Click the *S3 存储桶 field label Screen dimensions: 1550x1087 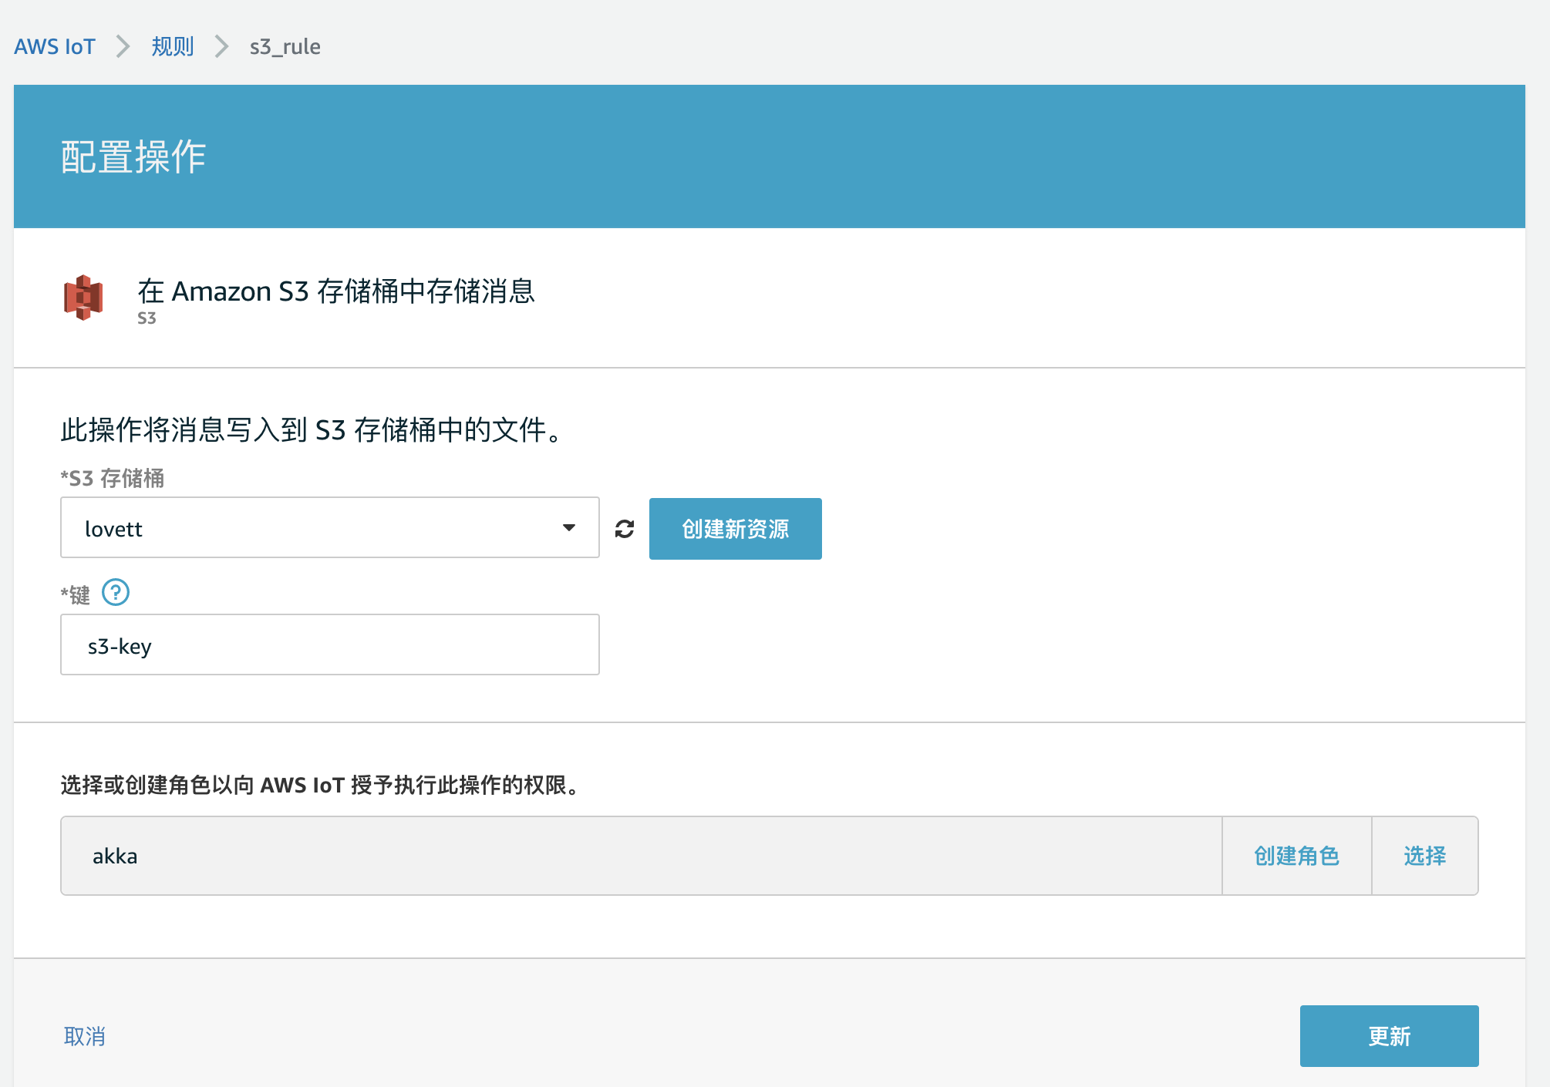pos(113,478)
